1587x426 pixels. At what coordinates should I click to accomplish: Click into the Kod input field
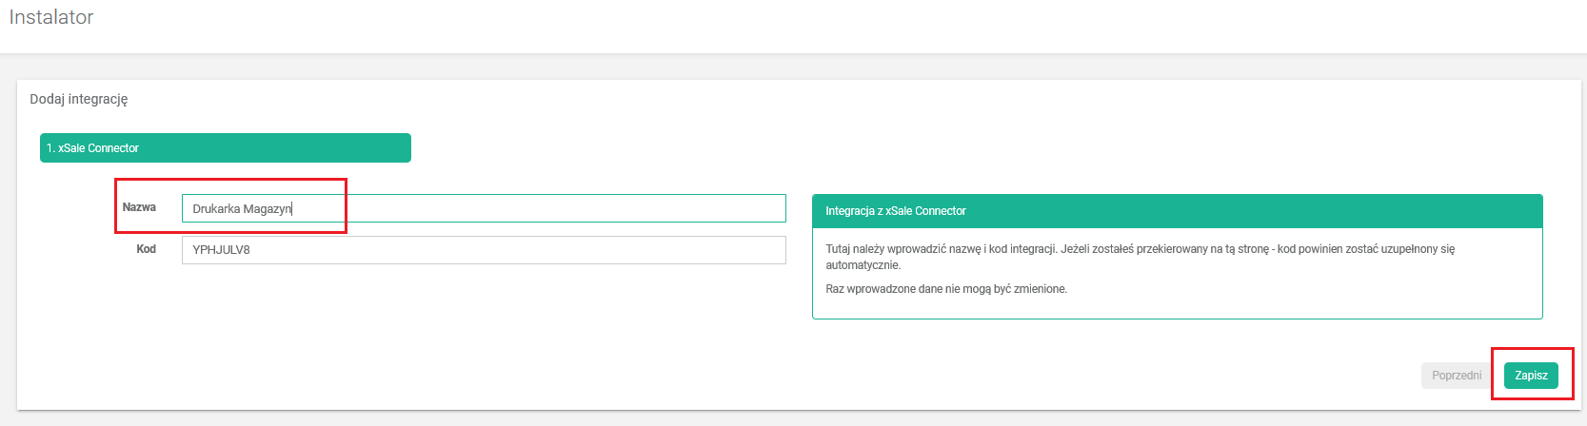pyautogui.click(x=484, y=250)
